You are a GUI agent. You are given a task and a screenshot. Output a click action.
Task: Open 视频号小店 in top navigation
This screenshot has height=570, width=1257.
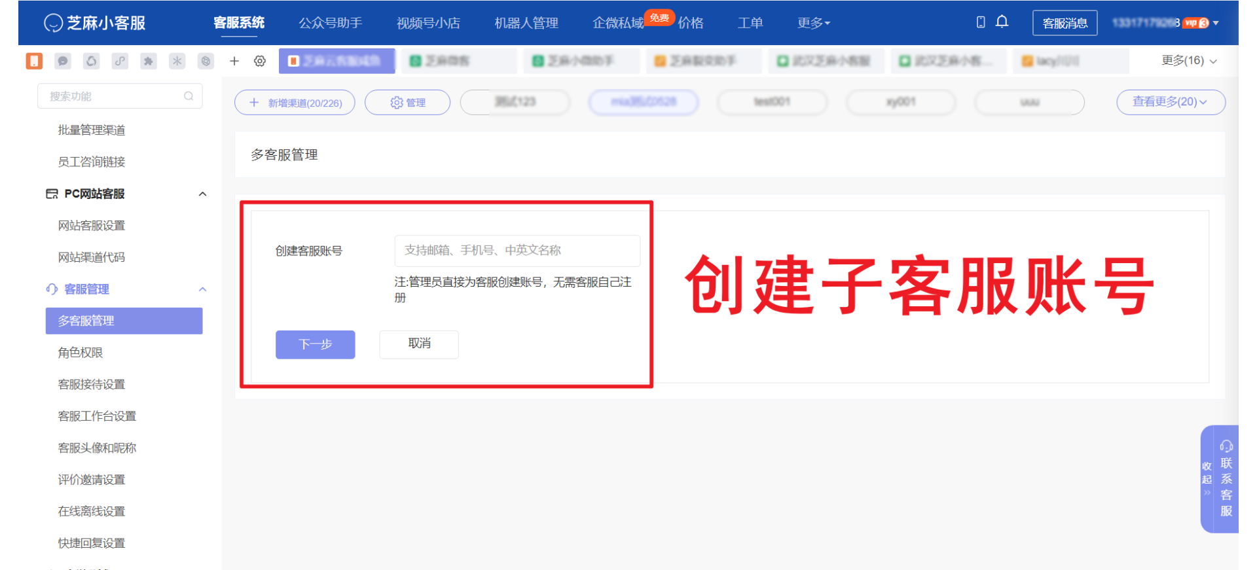pos(429,23)
